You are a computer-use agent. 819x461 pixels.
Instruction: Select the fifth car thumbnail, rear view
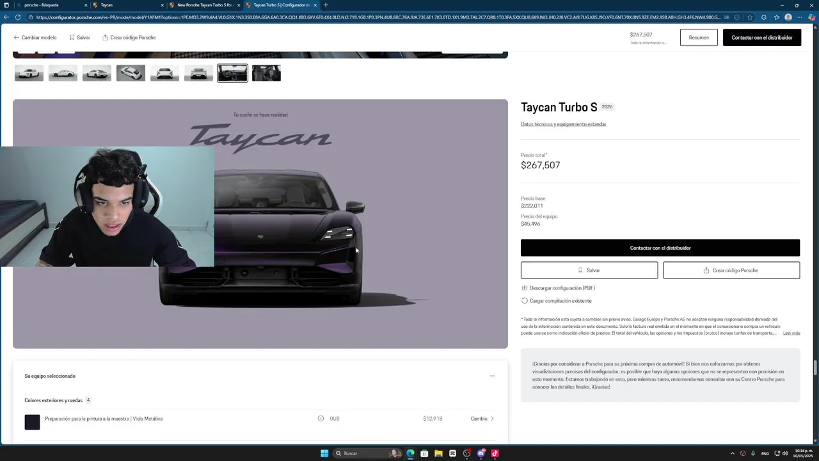pyautogui.click(x=164, y=73)
